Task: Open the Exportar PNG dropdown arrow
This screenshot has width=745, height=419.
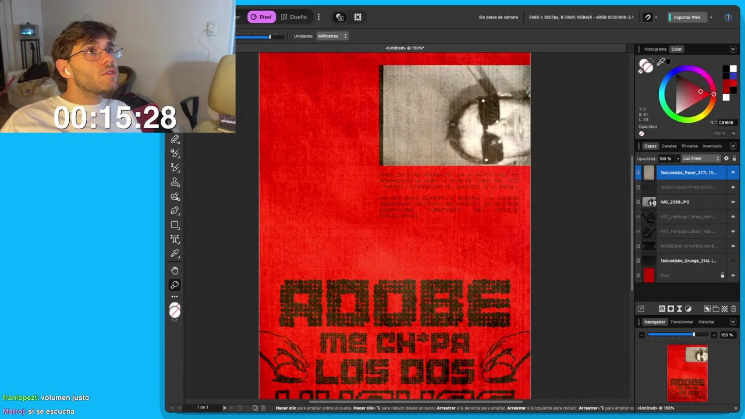Action: coord(711,17)
